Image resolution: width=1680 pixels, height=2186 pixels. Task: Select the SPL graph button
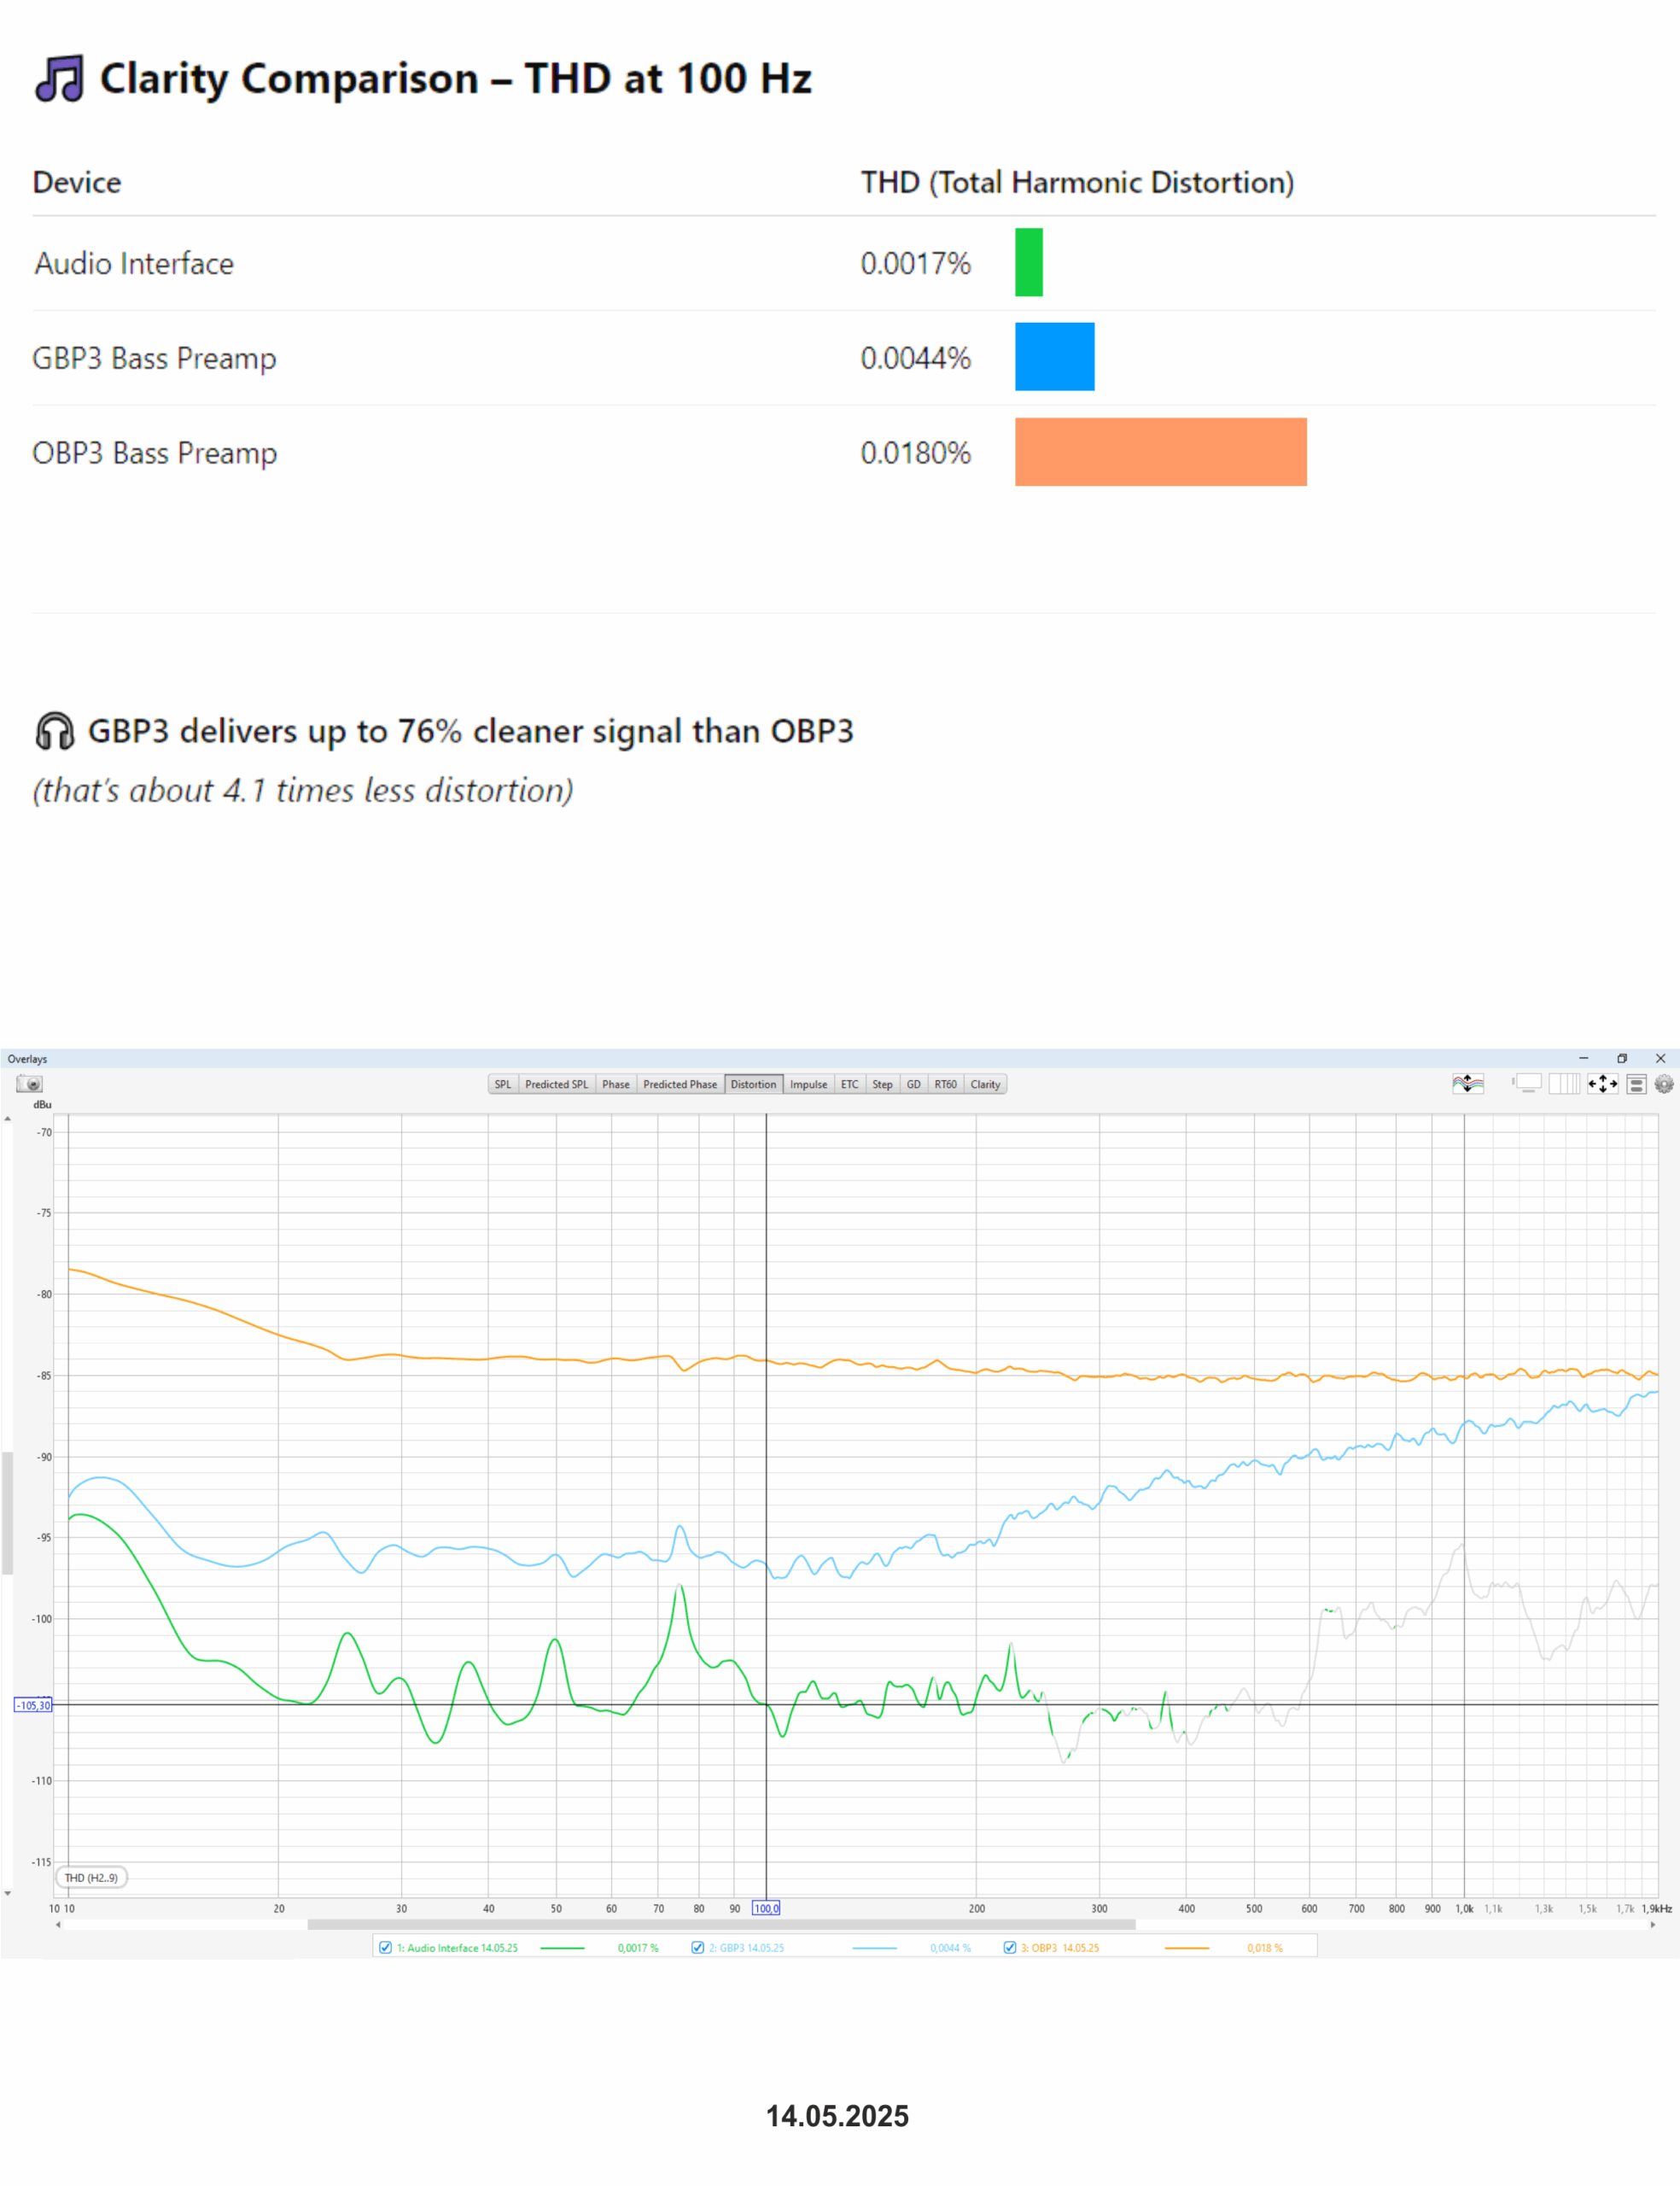coord(502,1084)
